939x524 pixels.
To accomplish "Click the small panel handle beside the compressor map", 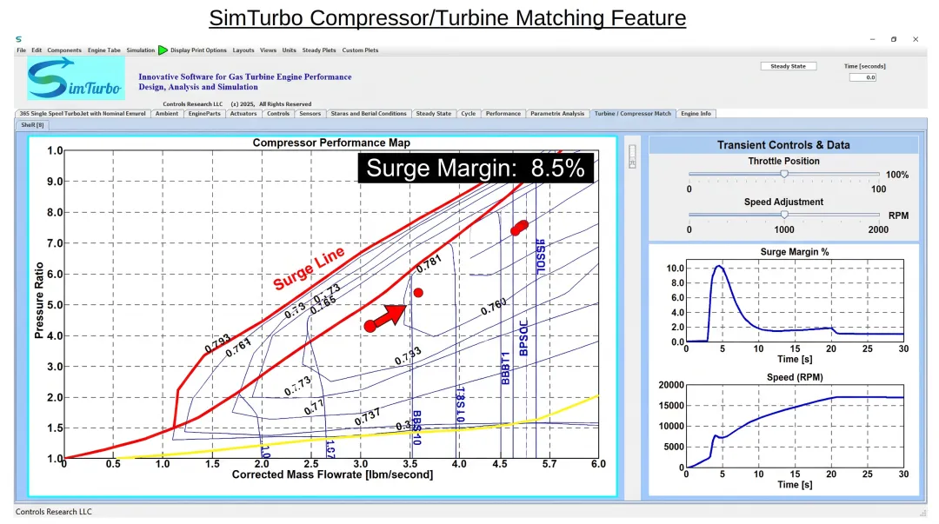I will point(632,156).
